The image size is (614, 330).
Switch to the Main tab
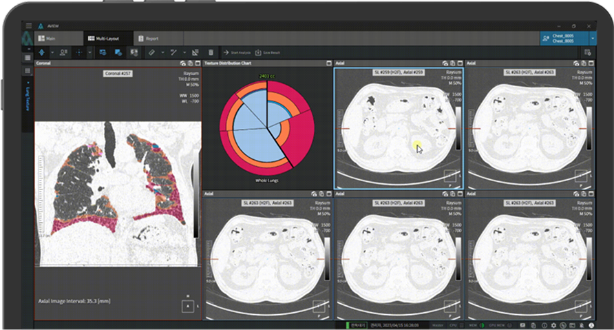[51, 39]
